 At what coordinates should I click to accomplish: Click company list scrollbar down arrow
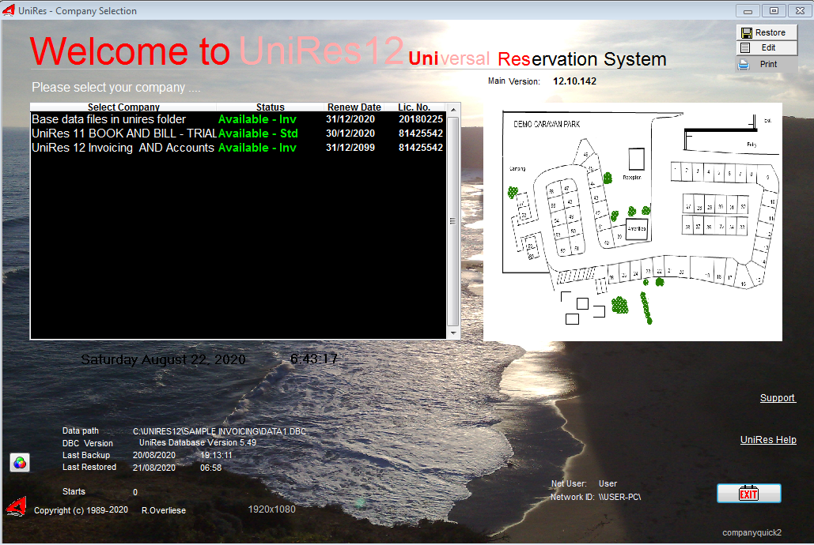(x=453, y=333)
